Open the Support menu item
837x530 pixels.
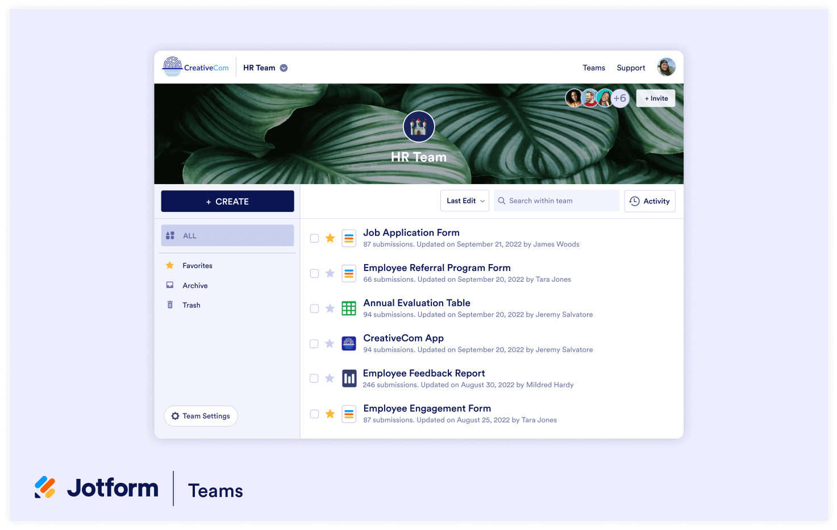coord(631,68)
